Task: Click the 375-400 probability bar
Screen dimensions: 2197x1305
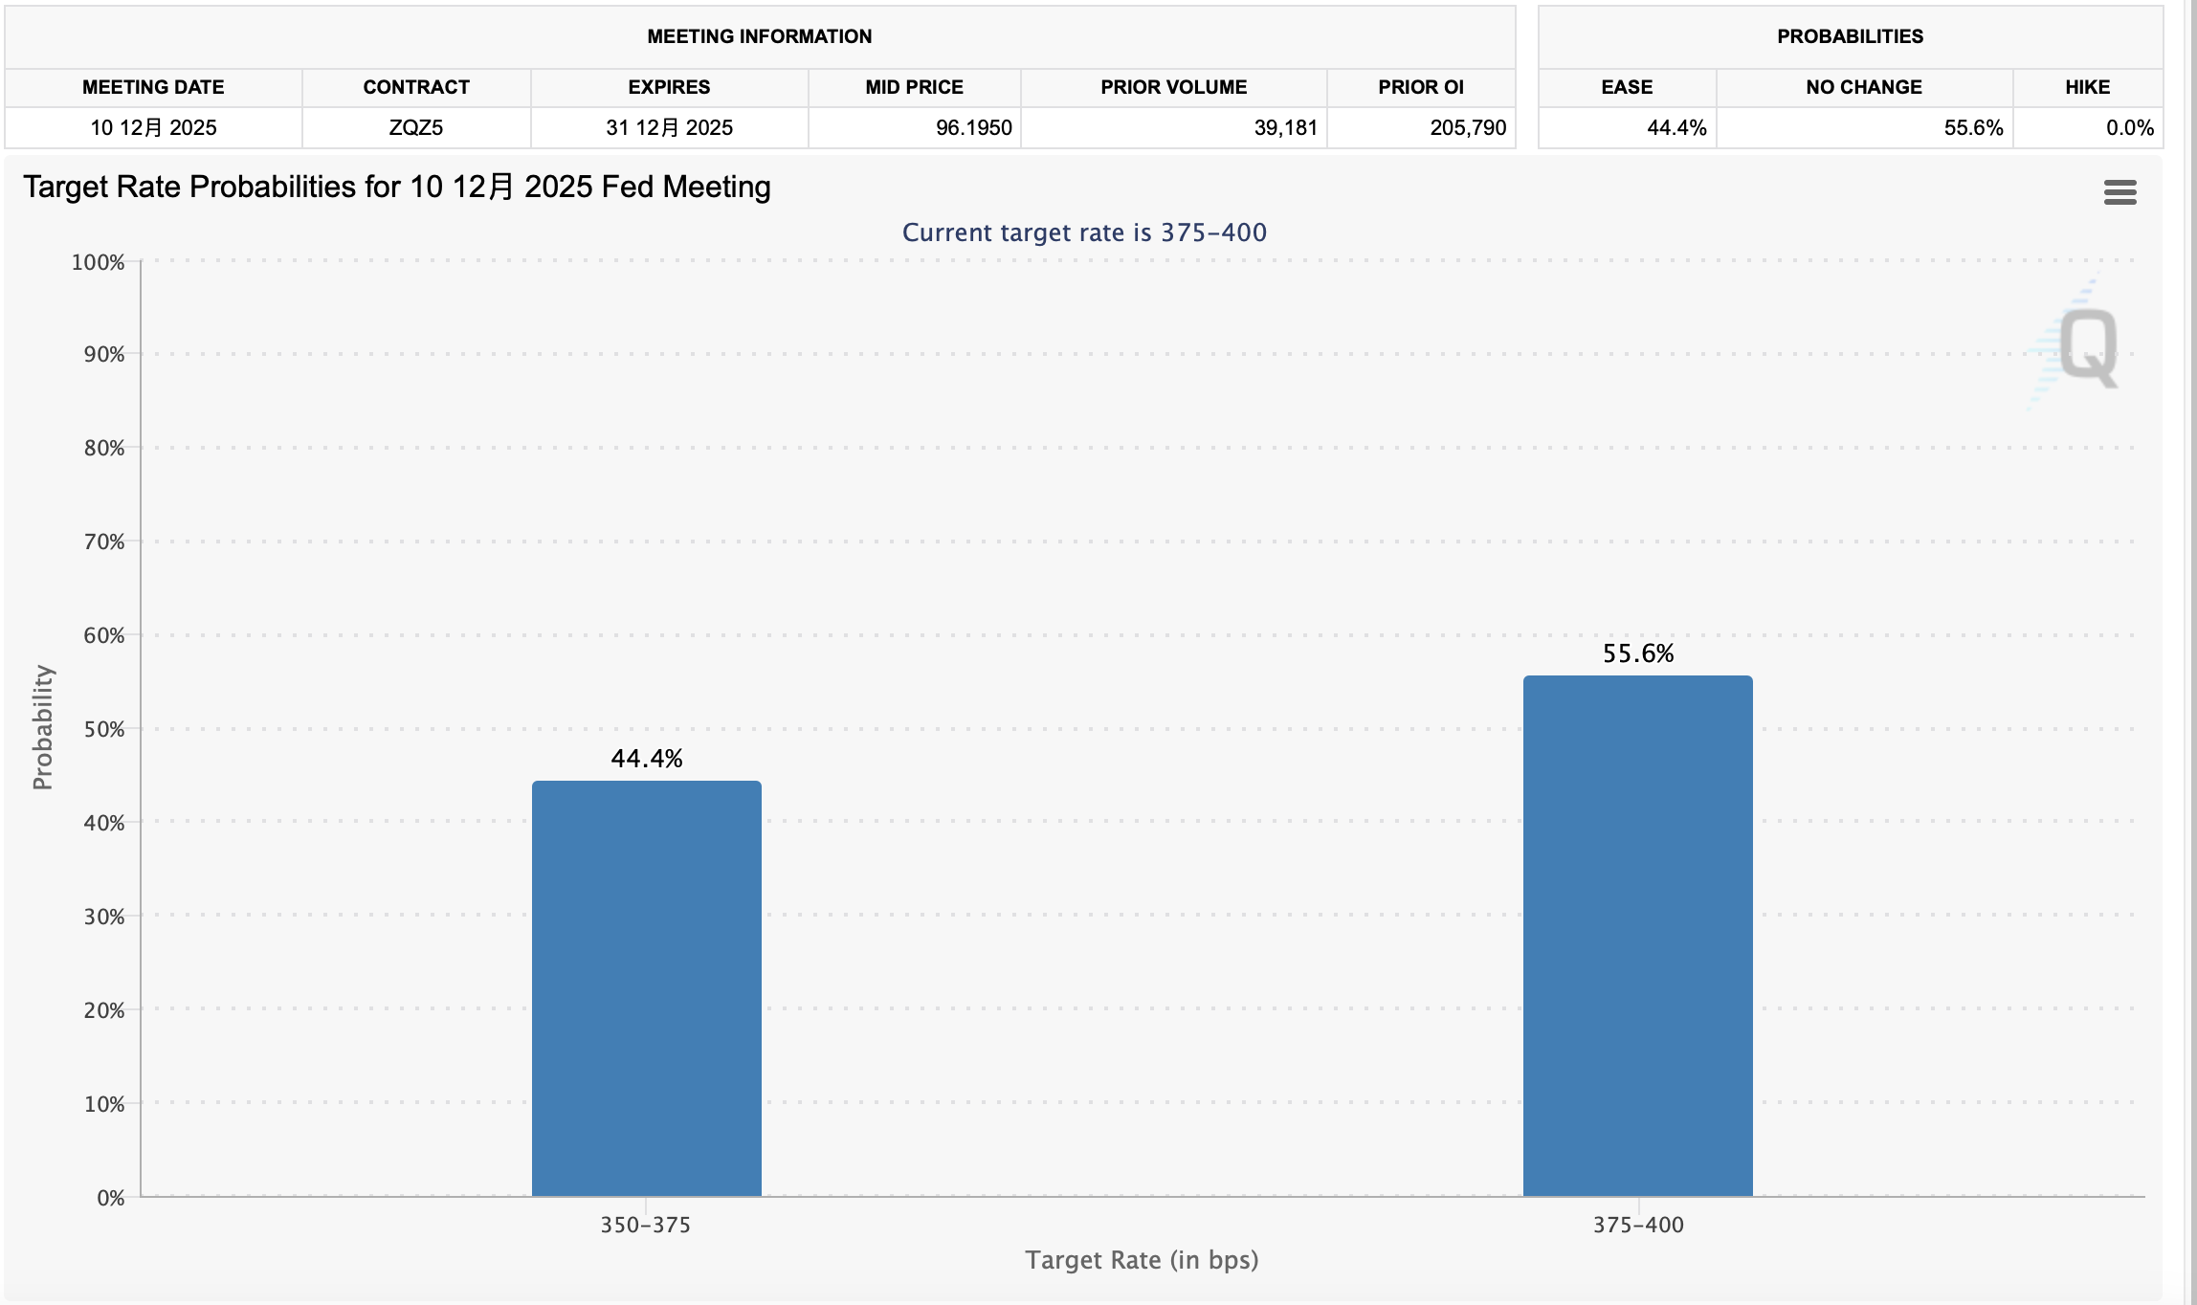Action: click(1637, 935)
